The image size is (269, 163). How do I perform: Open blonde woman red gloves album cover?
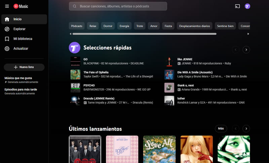(x=197, y=149)
